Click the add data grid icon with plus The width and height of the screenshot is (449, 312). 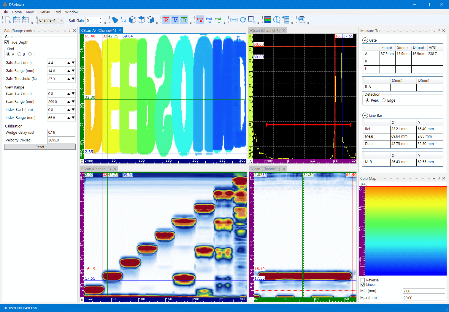tap(26, 20)
